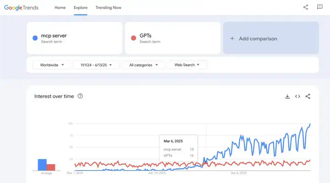330x183 pixels.
Task: Click the blue mcp server color dot
Action: click(35, 38)
